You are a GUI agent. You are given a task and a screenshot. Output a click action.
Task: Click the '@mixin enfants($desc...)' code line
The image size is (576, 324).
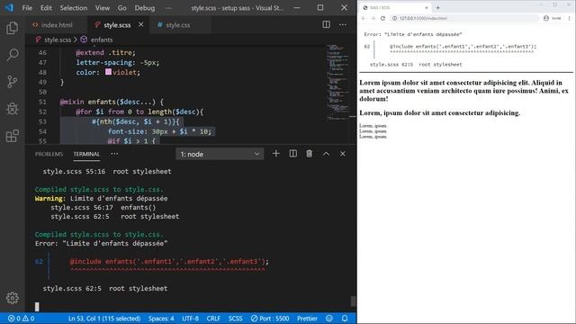[112, 102]
